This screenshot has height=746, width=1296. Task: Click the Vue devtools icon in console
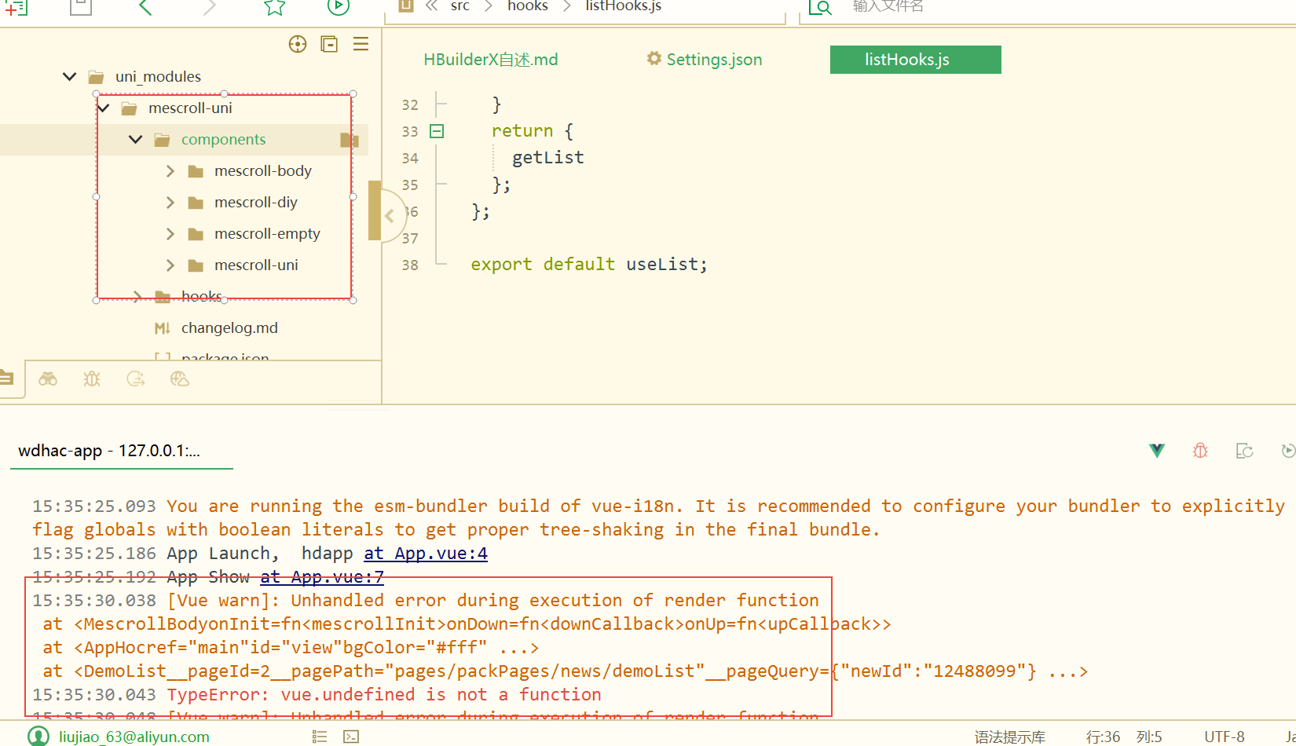click(x=1157, y=451)
